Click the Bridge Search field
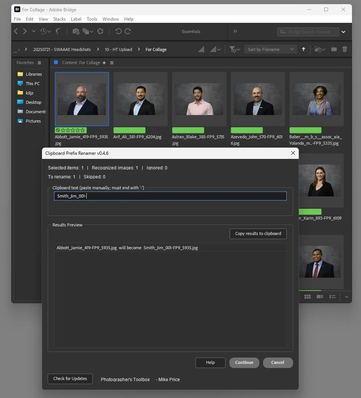 tap(308, 32)
